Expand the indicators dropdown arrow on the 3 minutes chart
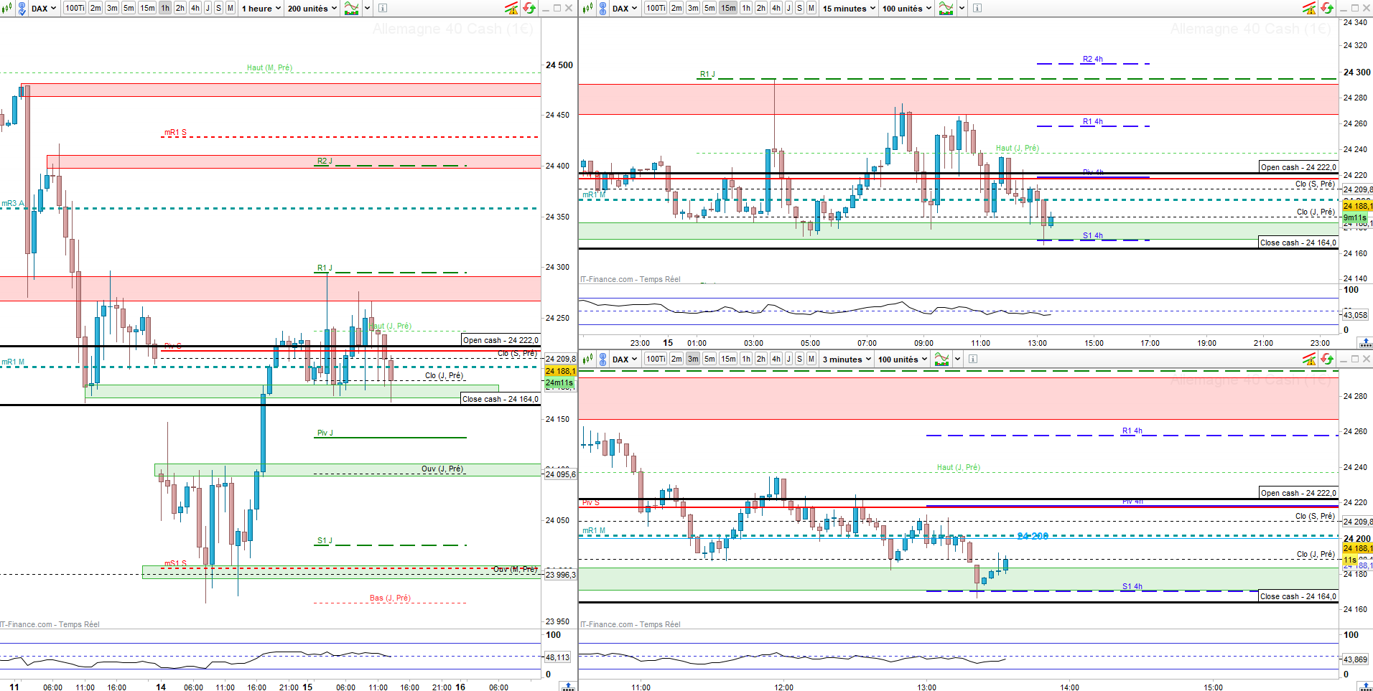 958,359
